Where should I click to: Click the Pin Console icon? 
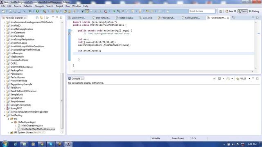pos(214,79)
